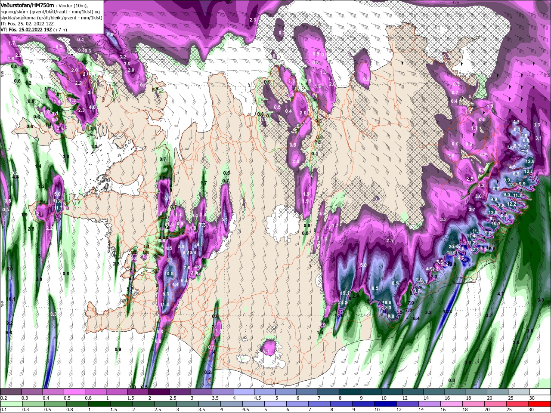Click the title text Veðurstofan/HM750m
The width and height of the screenshot is (551, 413).
pos(28,5)
